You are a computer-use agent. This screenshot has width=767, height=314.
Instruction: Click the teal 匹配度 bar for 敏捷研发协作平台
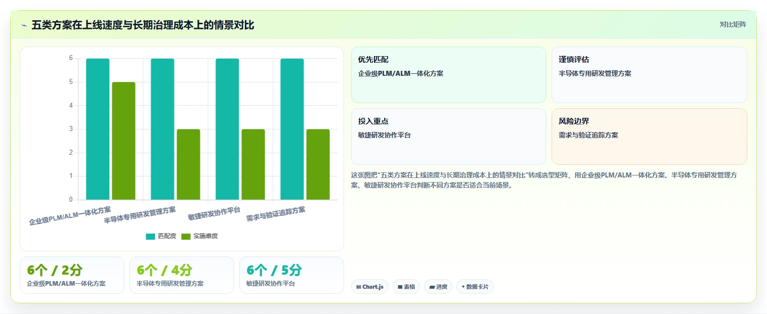pyautogui.click(x=227, y=129)
